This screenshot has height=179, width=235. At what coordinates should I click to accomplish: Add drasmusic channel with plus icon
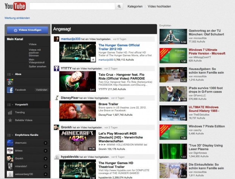pyautogui.click(x=45, y=143)
